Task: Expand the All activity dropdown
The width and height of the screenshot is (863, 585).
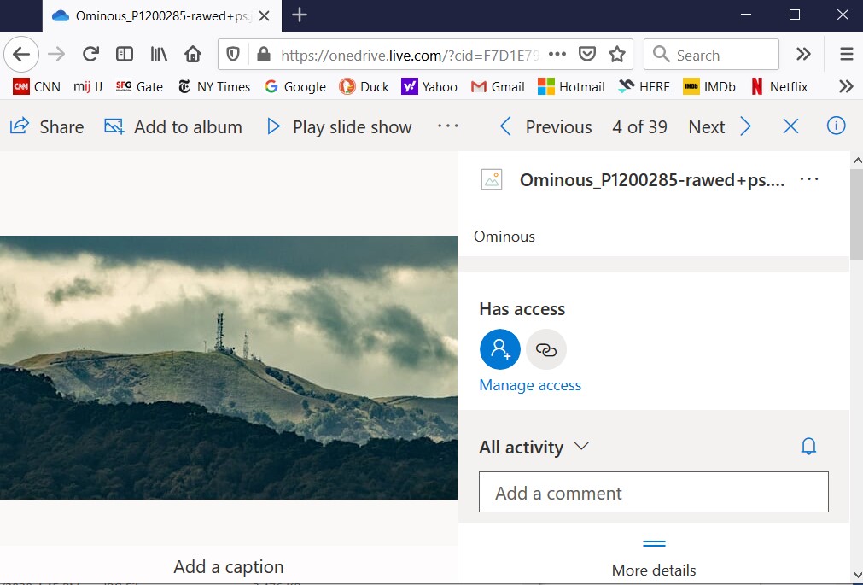Action: pos(534,447)
